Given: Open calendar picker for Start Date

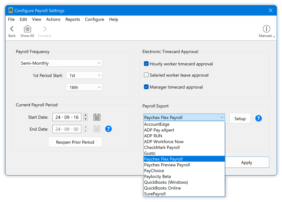Looking at the screenshot, I should tap(97, 117).
